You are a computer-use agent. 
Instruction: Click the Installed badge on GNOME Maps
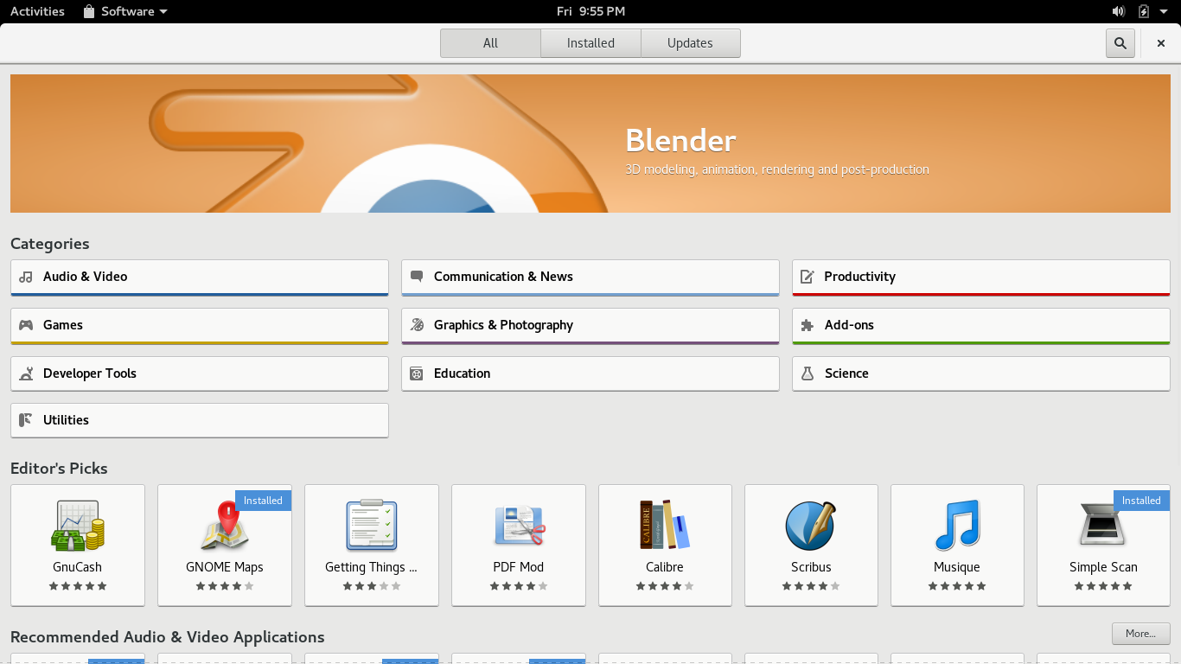(x=263, y=501)
